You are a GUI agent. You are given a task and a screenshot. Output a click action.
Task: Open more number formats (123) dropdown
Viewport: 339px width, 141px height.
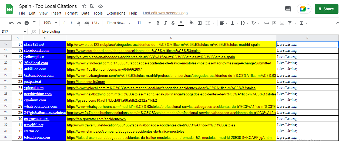(96, 23)
